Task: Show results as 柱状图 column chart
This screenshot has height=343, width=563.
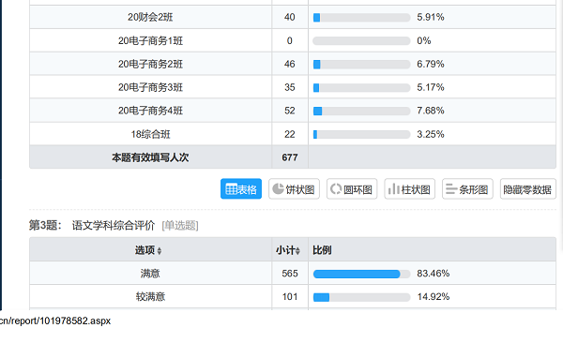Action: click(409, 188)
